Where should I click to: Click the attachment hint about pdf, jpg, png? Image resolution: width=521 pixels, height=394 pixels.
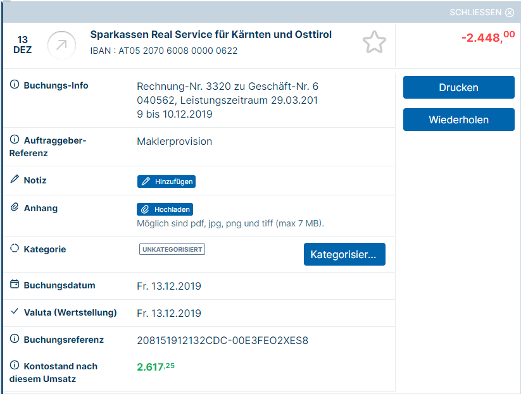(x=230, y=223)
